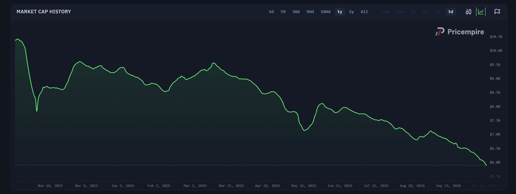This screenshot has height=194, width=516.
Task: Select the 1y time range
Action: 340,12
